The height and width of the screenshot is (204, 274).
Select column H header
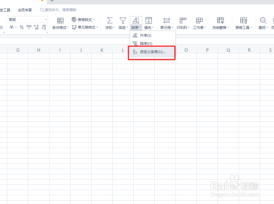(x=39, y=50)
